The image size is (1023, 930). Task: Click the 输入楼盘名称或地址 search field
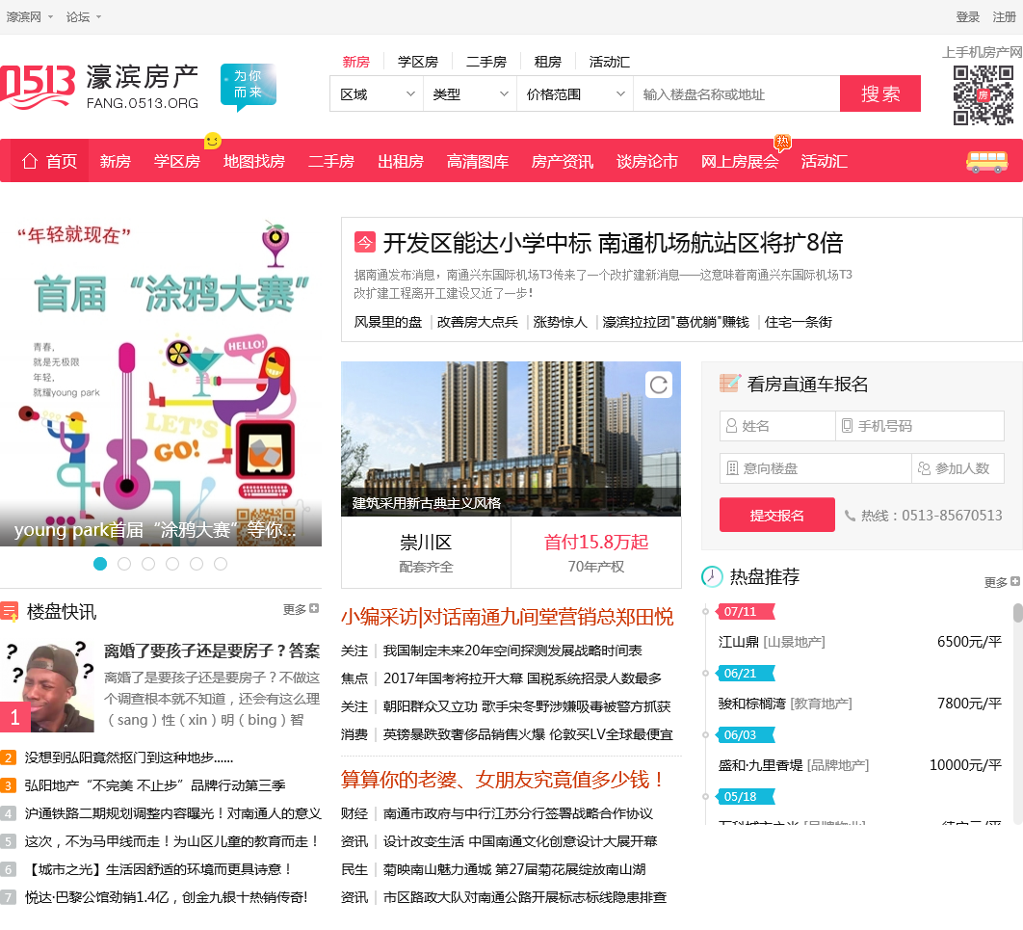tap(737, 94)
